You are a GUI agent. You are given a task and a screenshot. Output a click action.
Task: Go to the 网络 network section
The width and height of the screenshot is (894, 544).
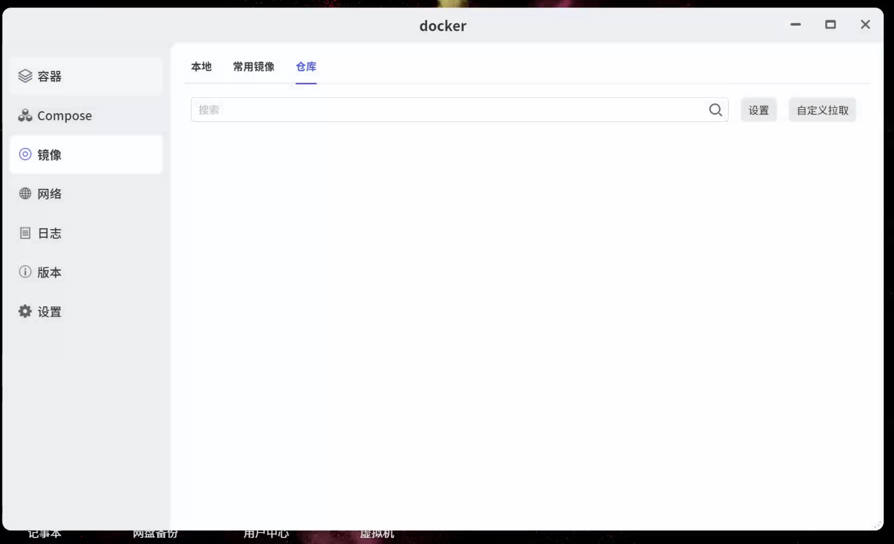[86, 194]
